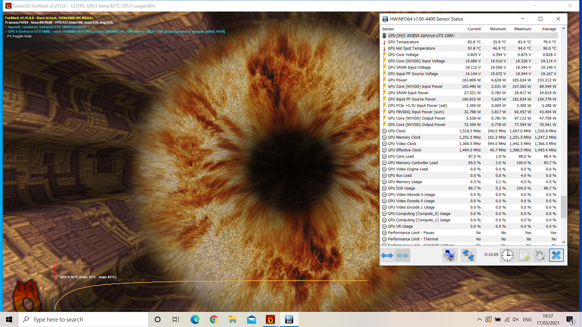Show hidden tray icons chevron
The image size is (582, 327).
tap(479, 319)
